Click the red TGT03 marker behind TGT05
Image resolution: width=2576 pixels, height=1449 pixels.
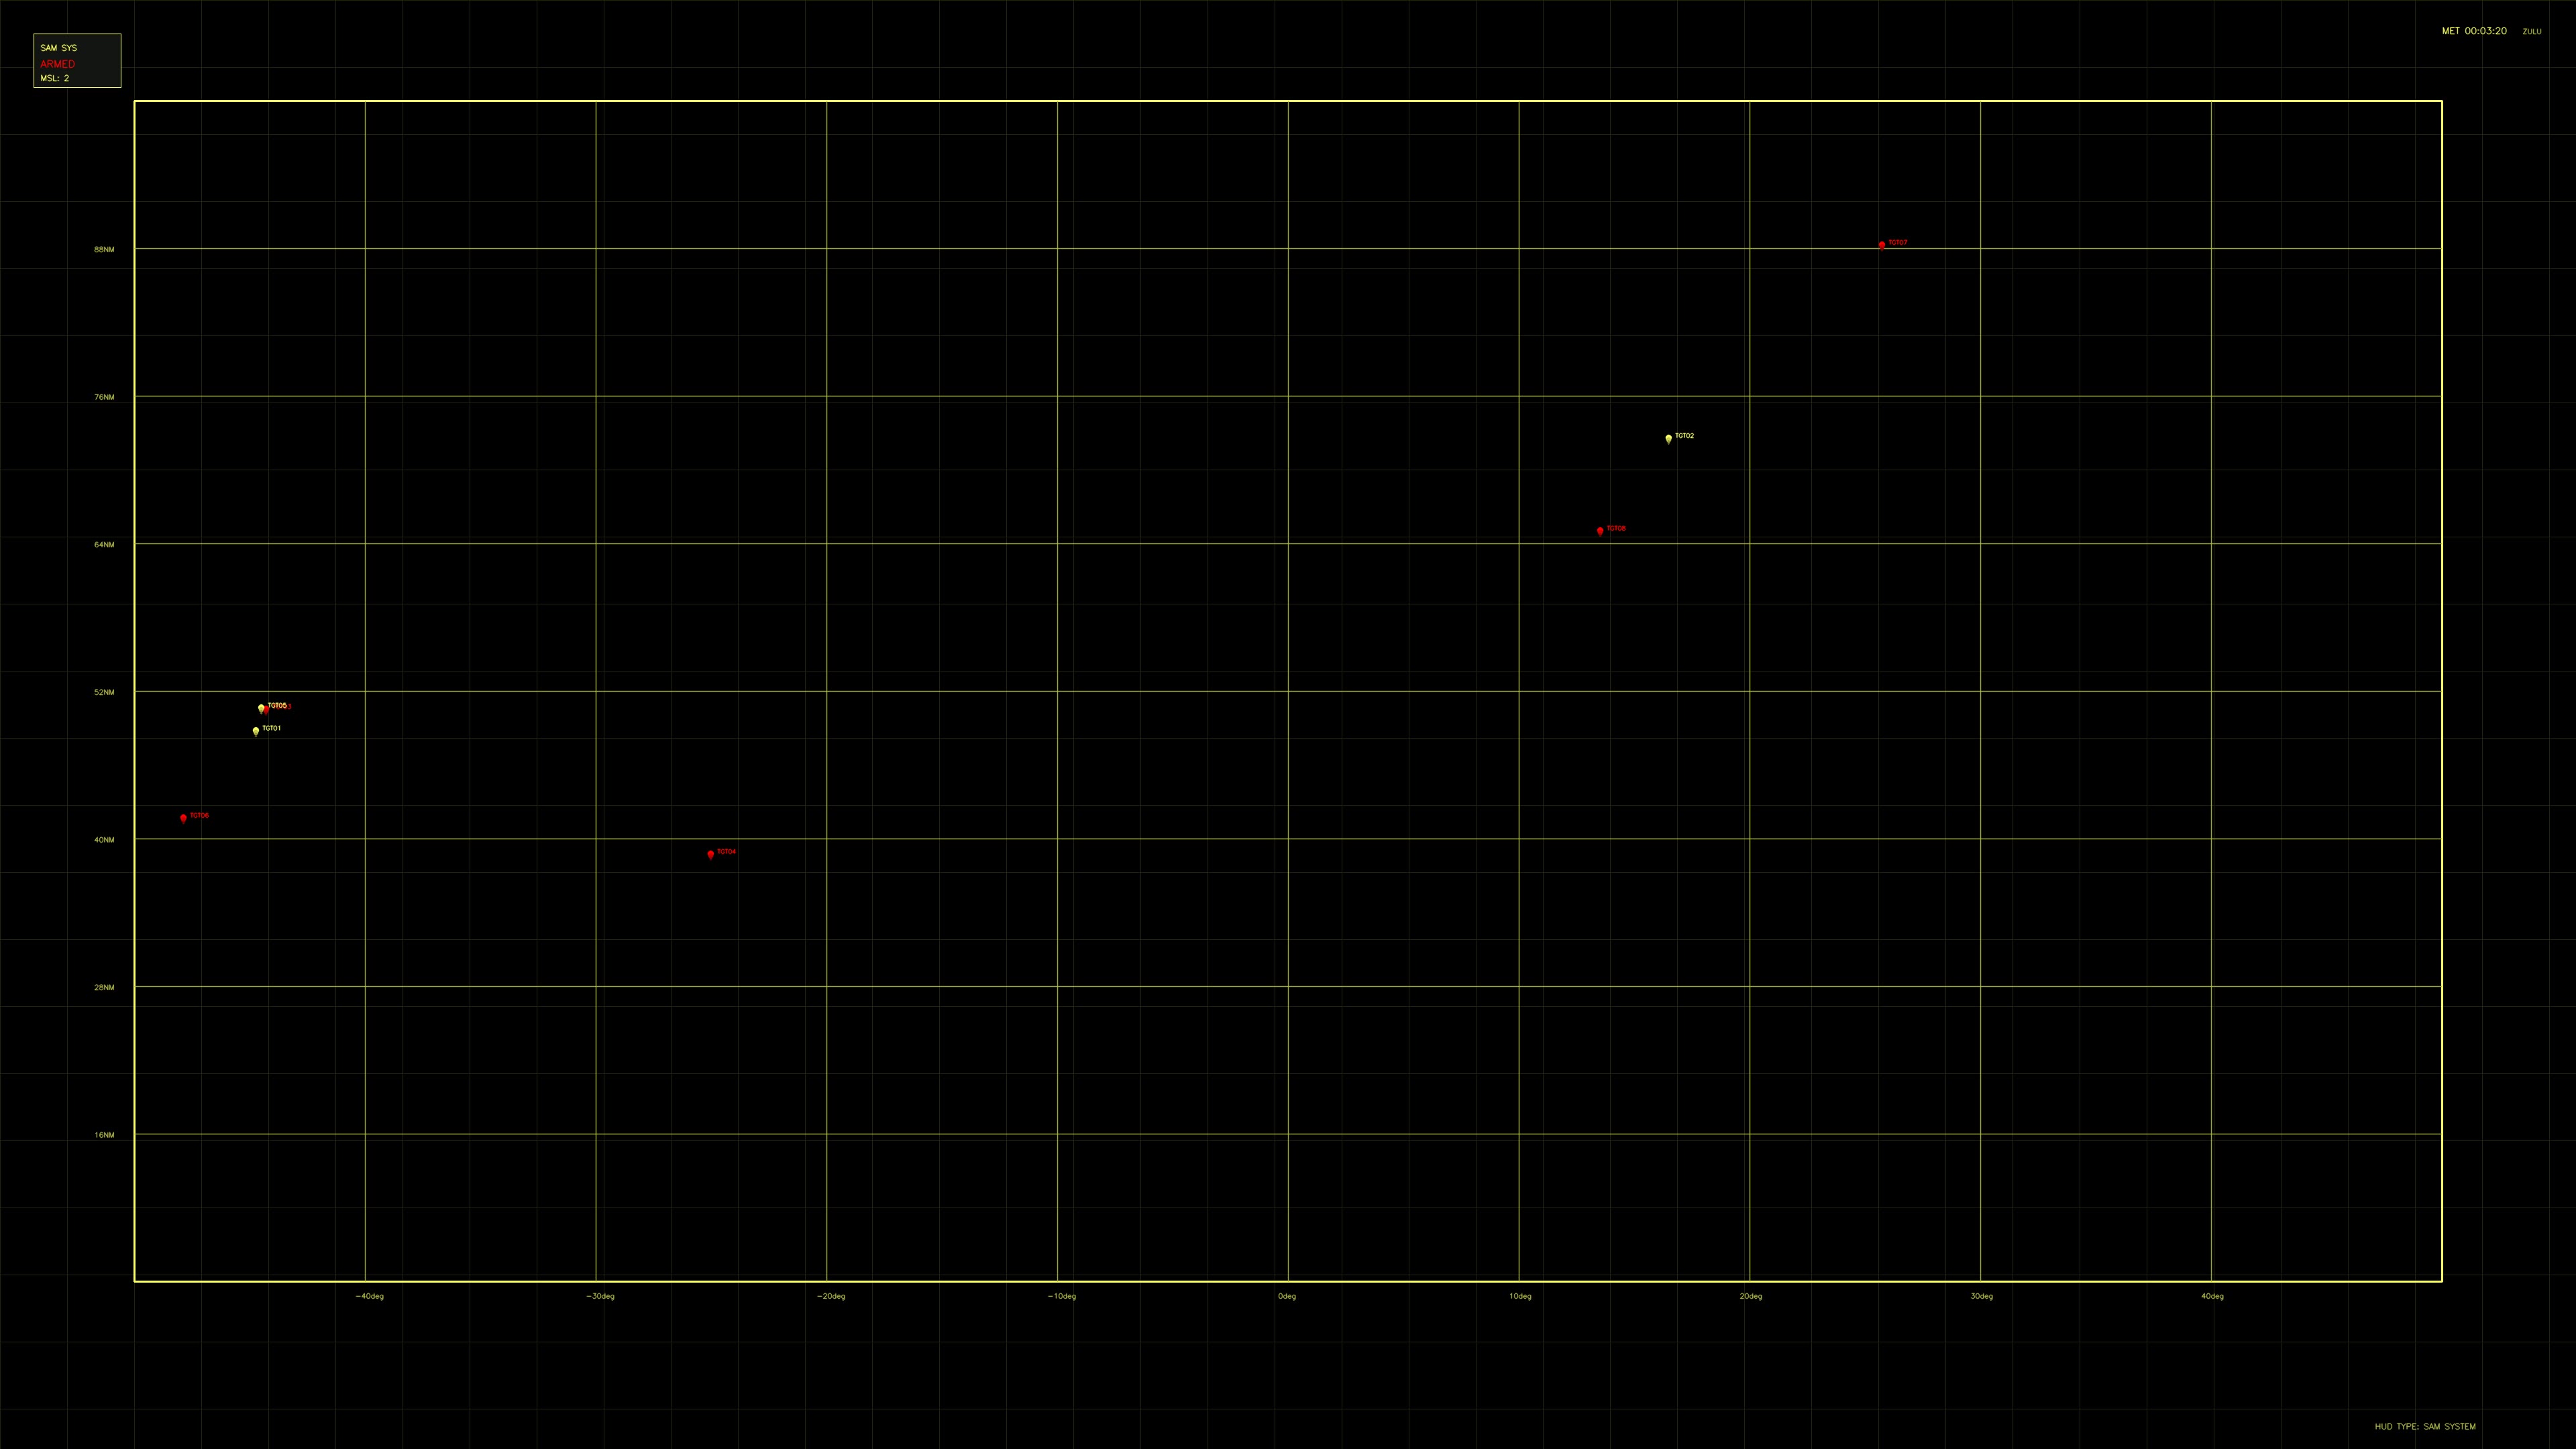pyautogui.click(x=266, y=708)
